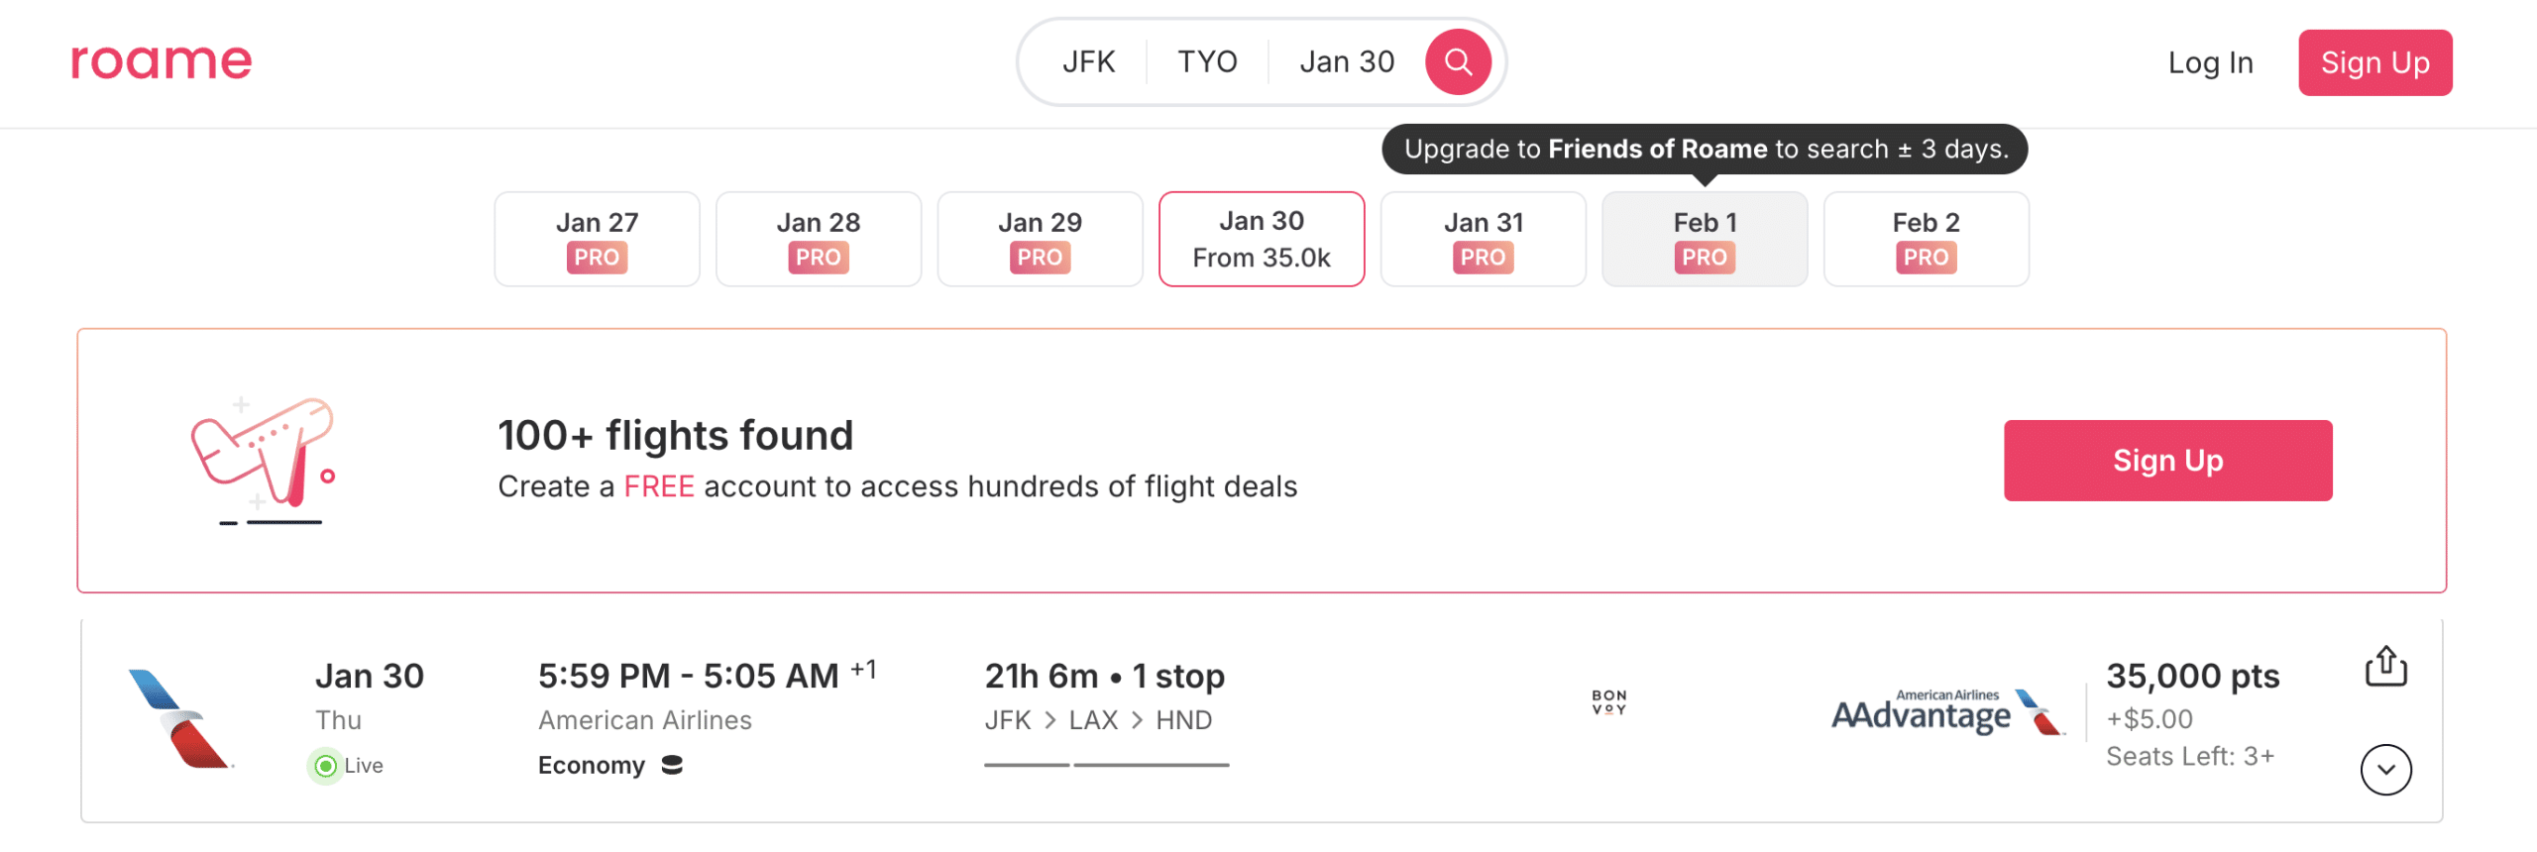
Task: Click the Bonvoy program logo
Action: tap(1608, 702)
